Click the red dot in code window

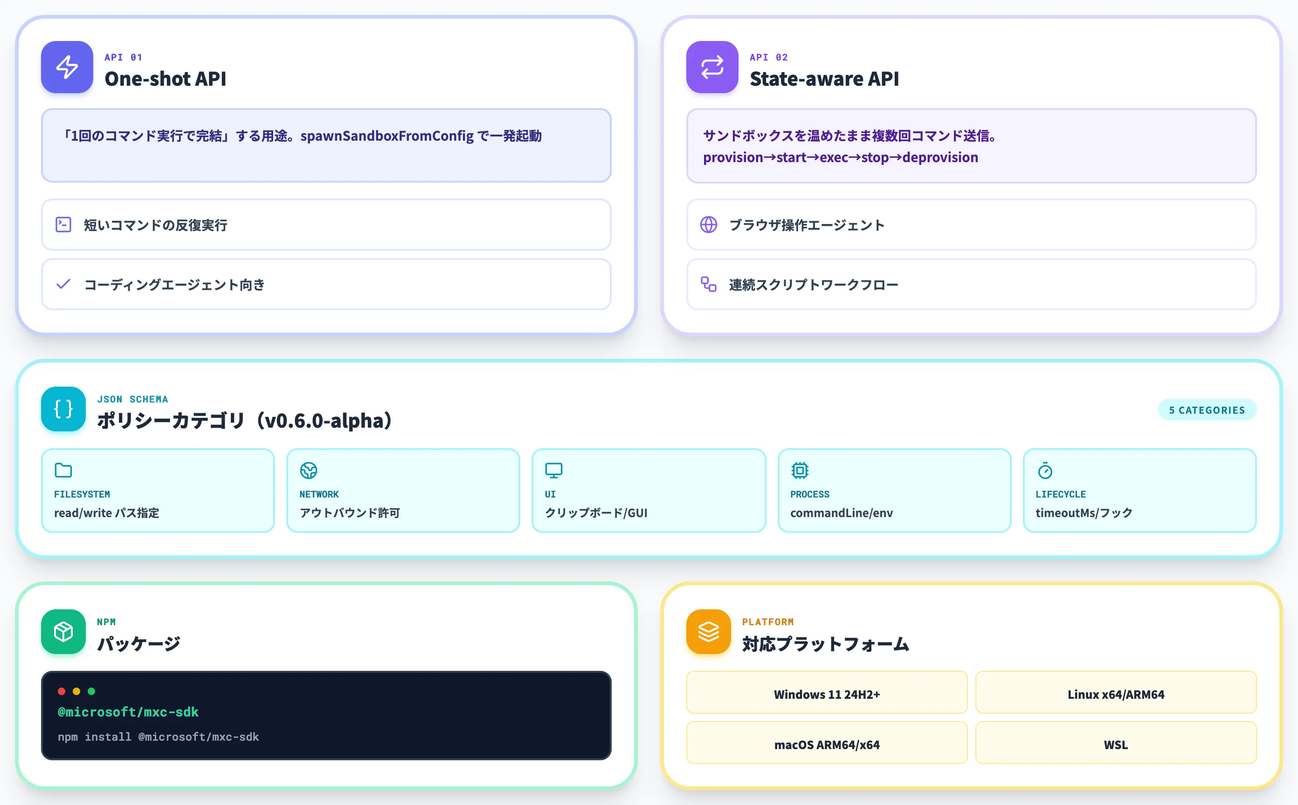point(61,691)
